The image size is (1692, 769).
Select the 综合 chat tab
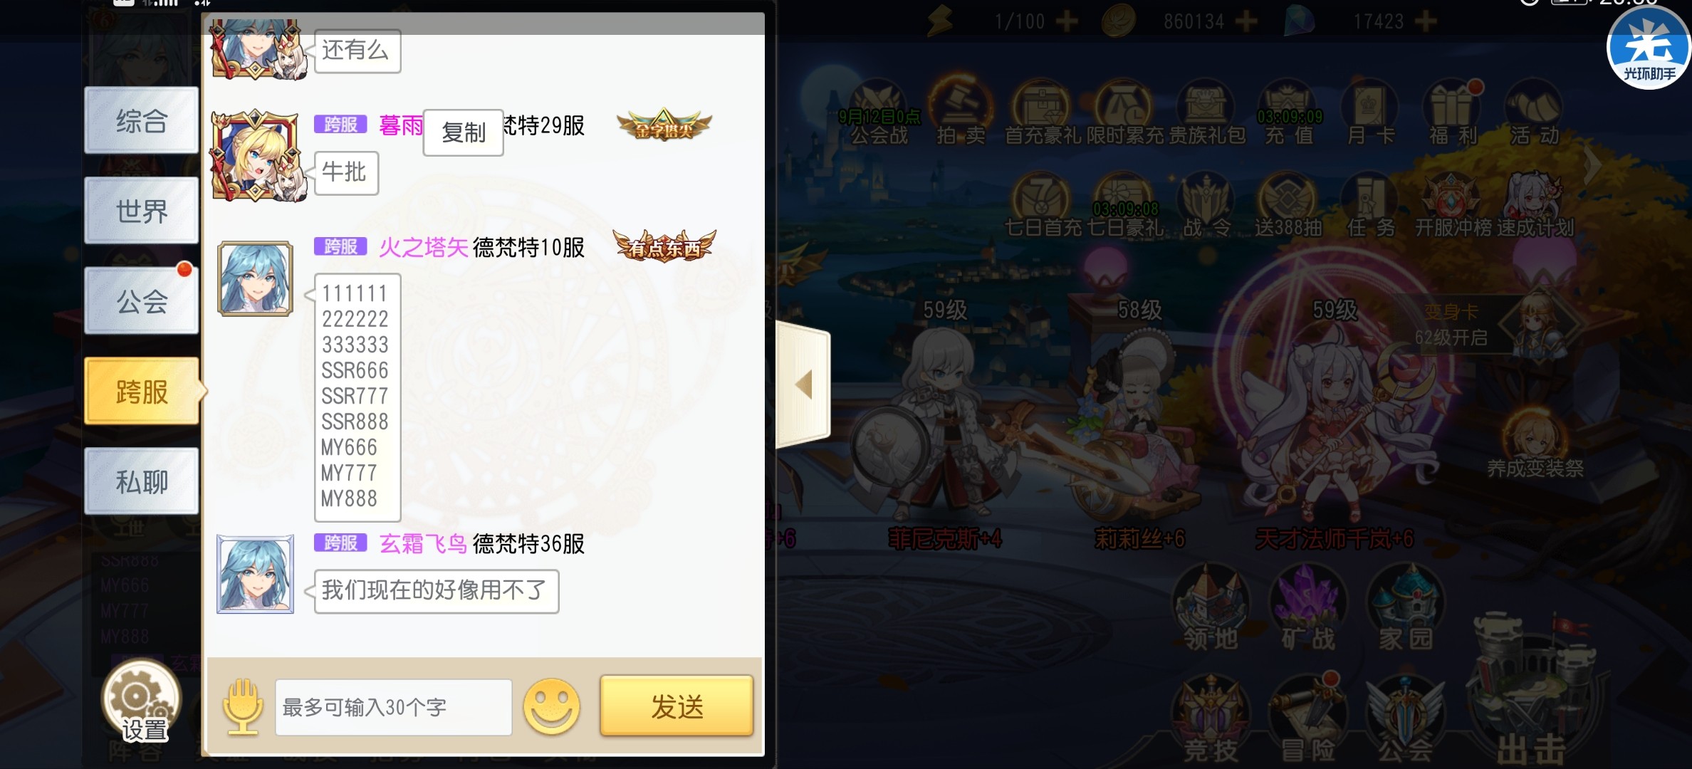coord(142,120)
